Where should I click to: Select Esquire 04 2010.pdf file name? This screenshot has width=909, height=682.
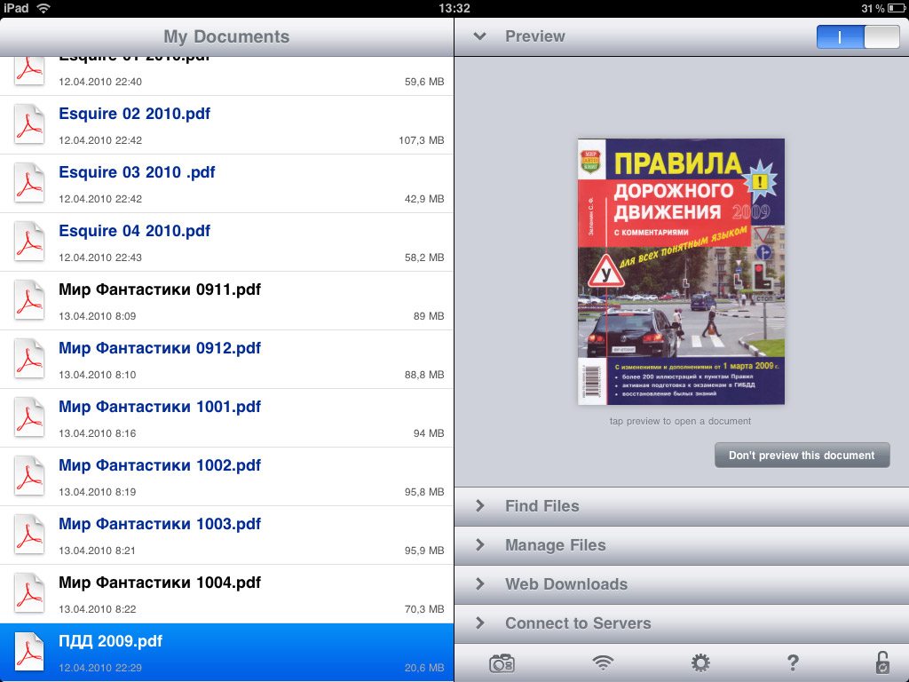click(x=135, y=231)
